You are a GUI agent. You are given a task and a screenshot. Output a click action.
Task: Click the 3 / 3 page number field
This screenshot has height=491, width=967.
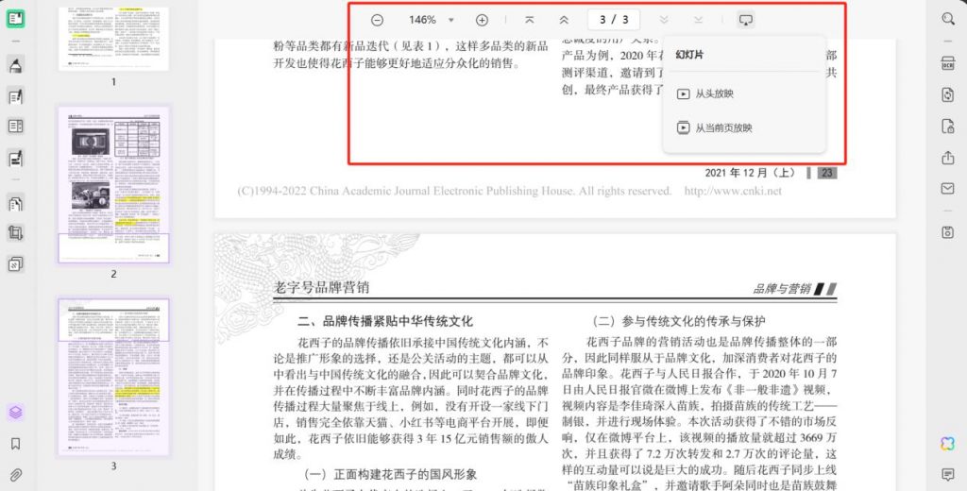pyautogui.click(x=614, y=20)
